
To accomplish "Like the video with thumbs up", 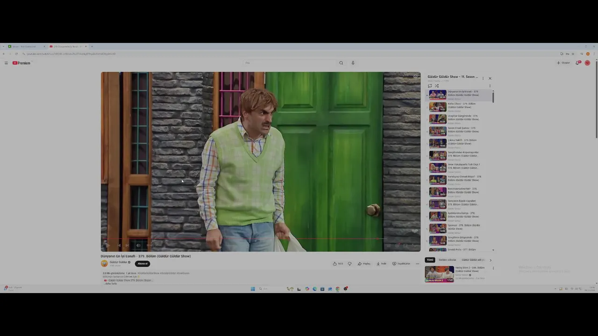I will tap(338, 264).
